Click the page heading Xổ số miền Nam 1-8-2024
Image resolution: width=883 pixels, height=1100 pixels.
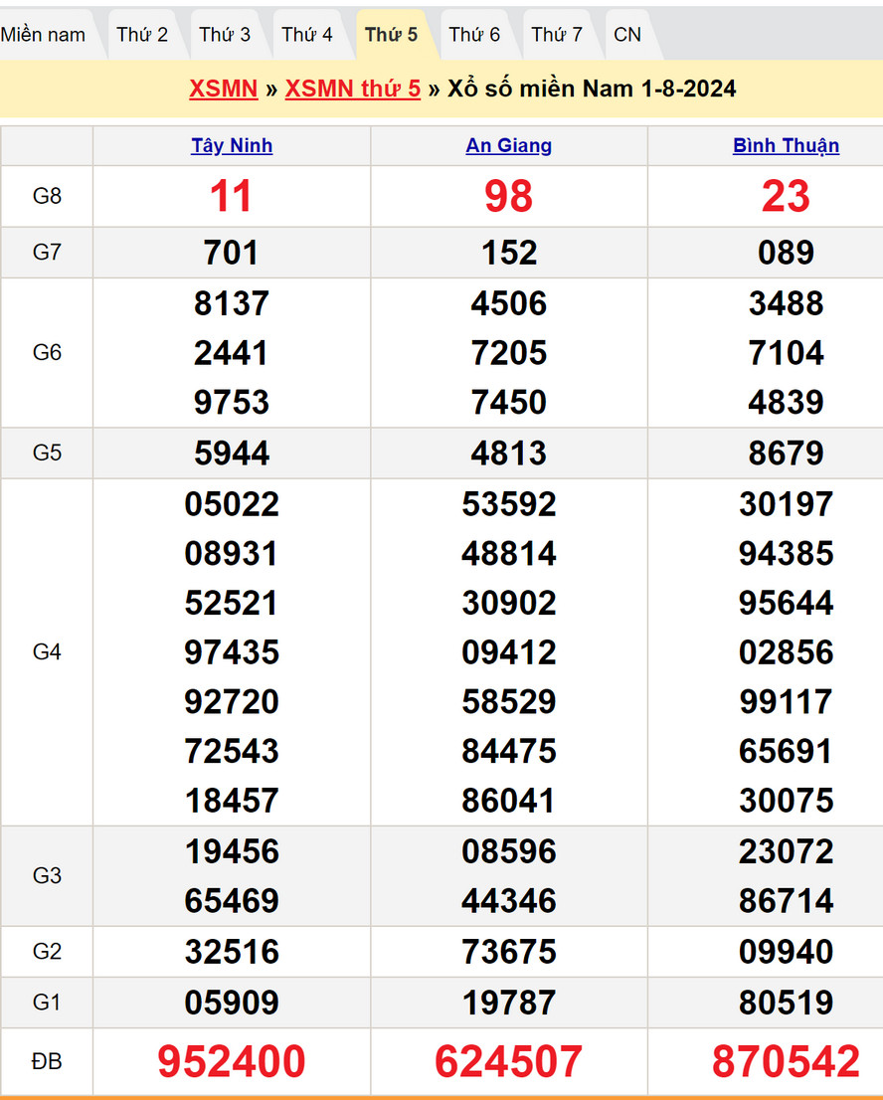[592, 89]
